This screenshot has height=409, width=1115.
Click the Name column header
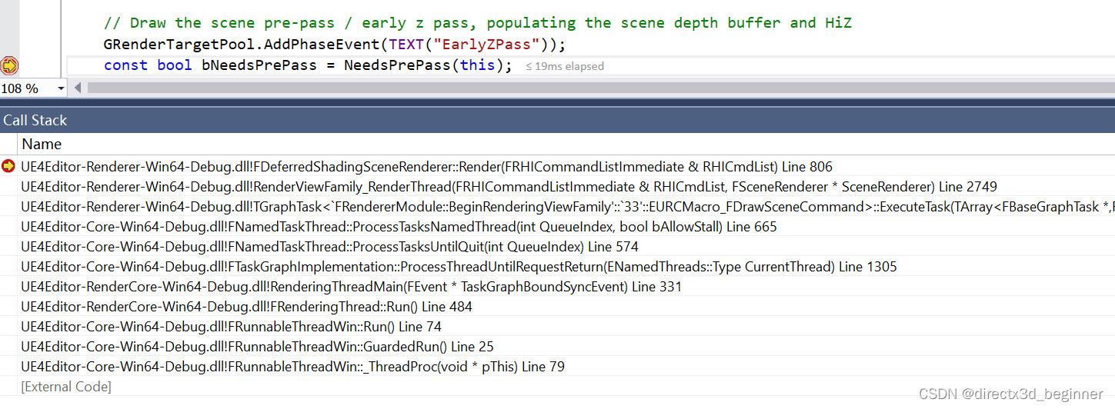pyautogui.click(x=42, y=144)
